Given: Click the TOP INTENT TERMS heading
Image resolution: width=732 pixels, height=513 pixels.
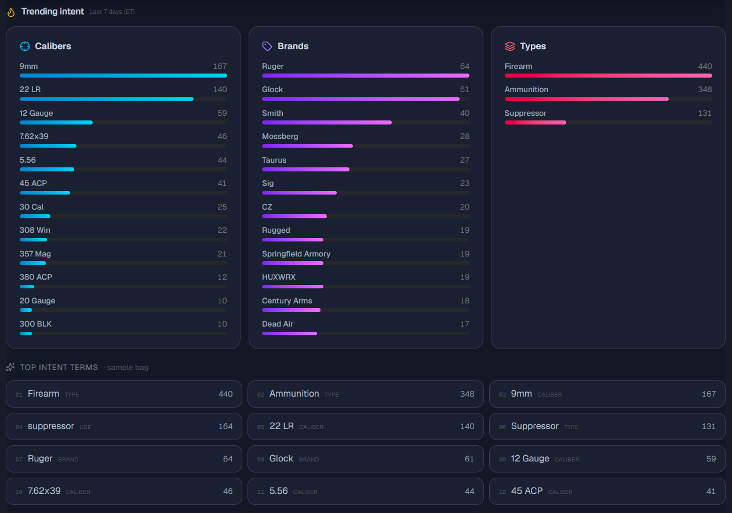Looking at the screenshot, I should coord(60,367).
